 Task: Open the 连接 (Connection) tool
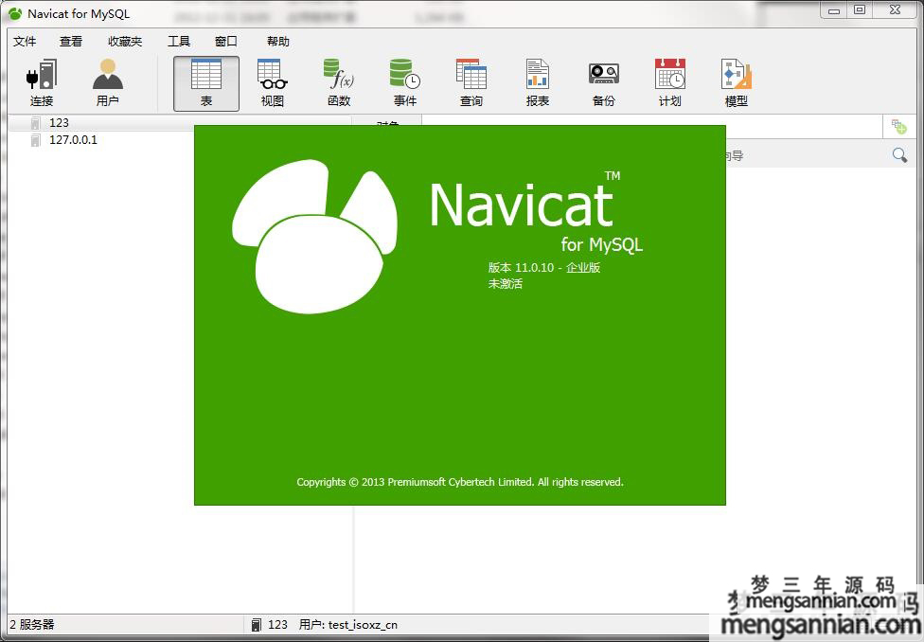[42, 83]
